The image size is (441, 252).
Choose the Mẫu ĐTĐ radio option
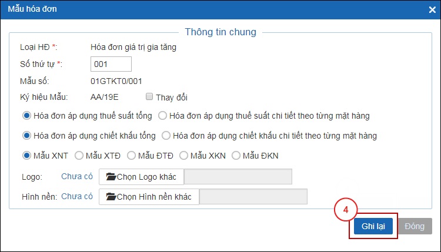tap(131, 155)
